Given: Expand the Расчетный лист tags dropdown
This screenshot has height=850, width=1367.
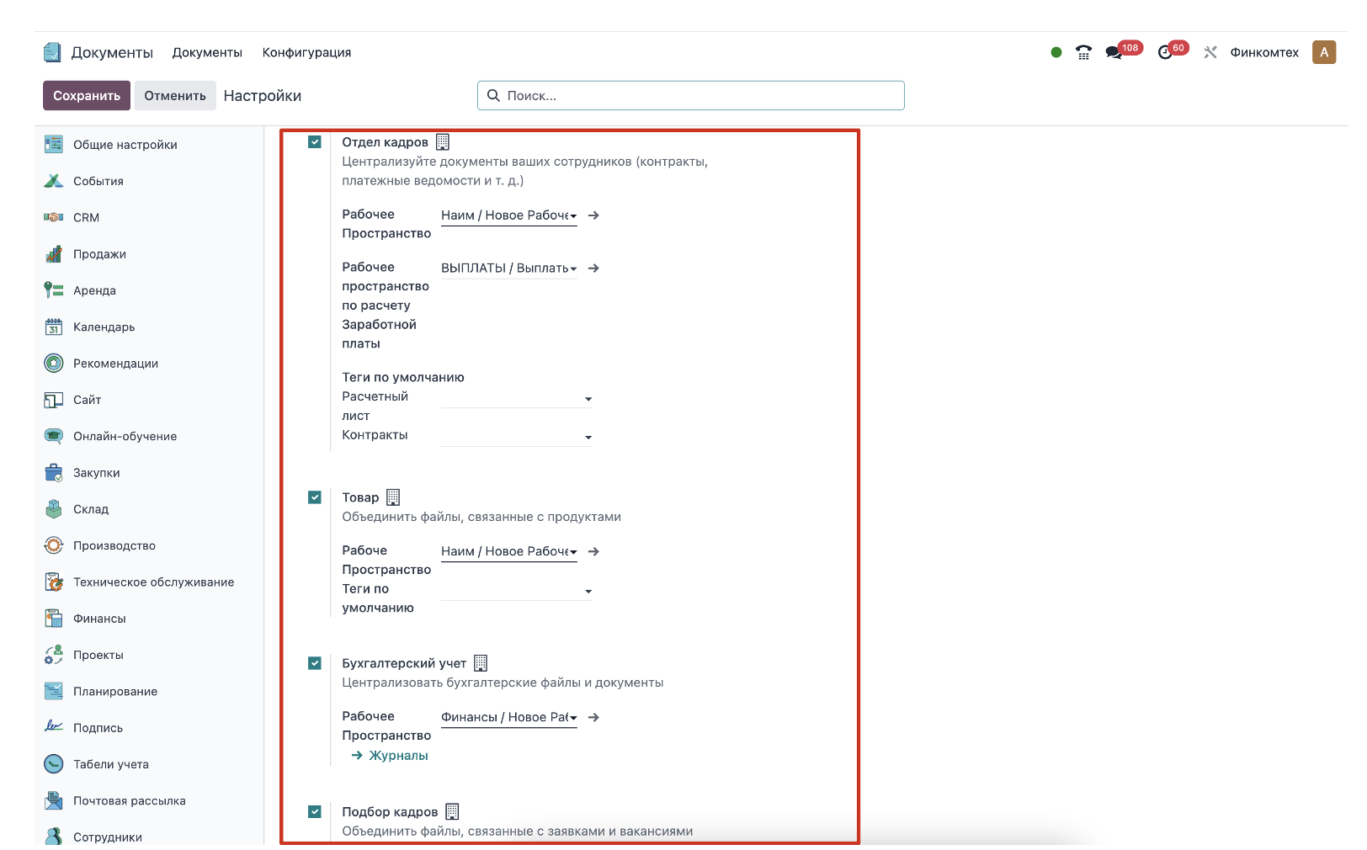Looking at the screenshot, I should coord(517,399).
